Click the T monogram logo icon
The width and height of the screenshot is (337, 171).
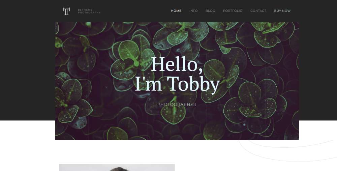point(66,11)
